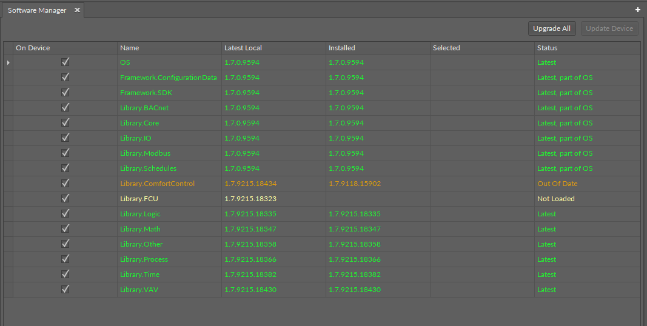
Task: Toggle the On Device checkbox for Framework.SDK
Action: click(65, 92)
